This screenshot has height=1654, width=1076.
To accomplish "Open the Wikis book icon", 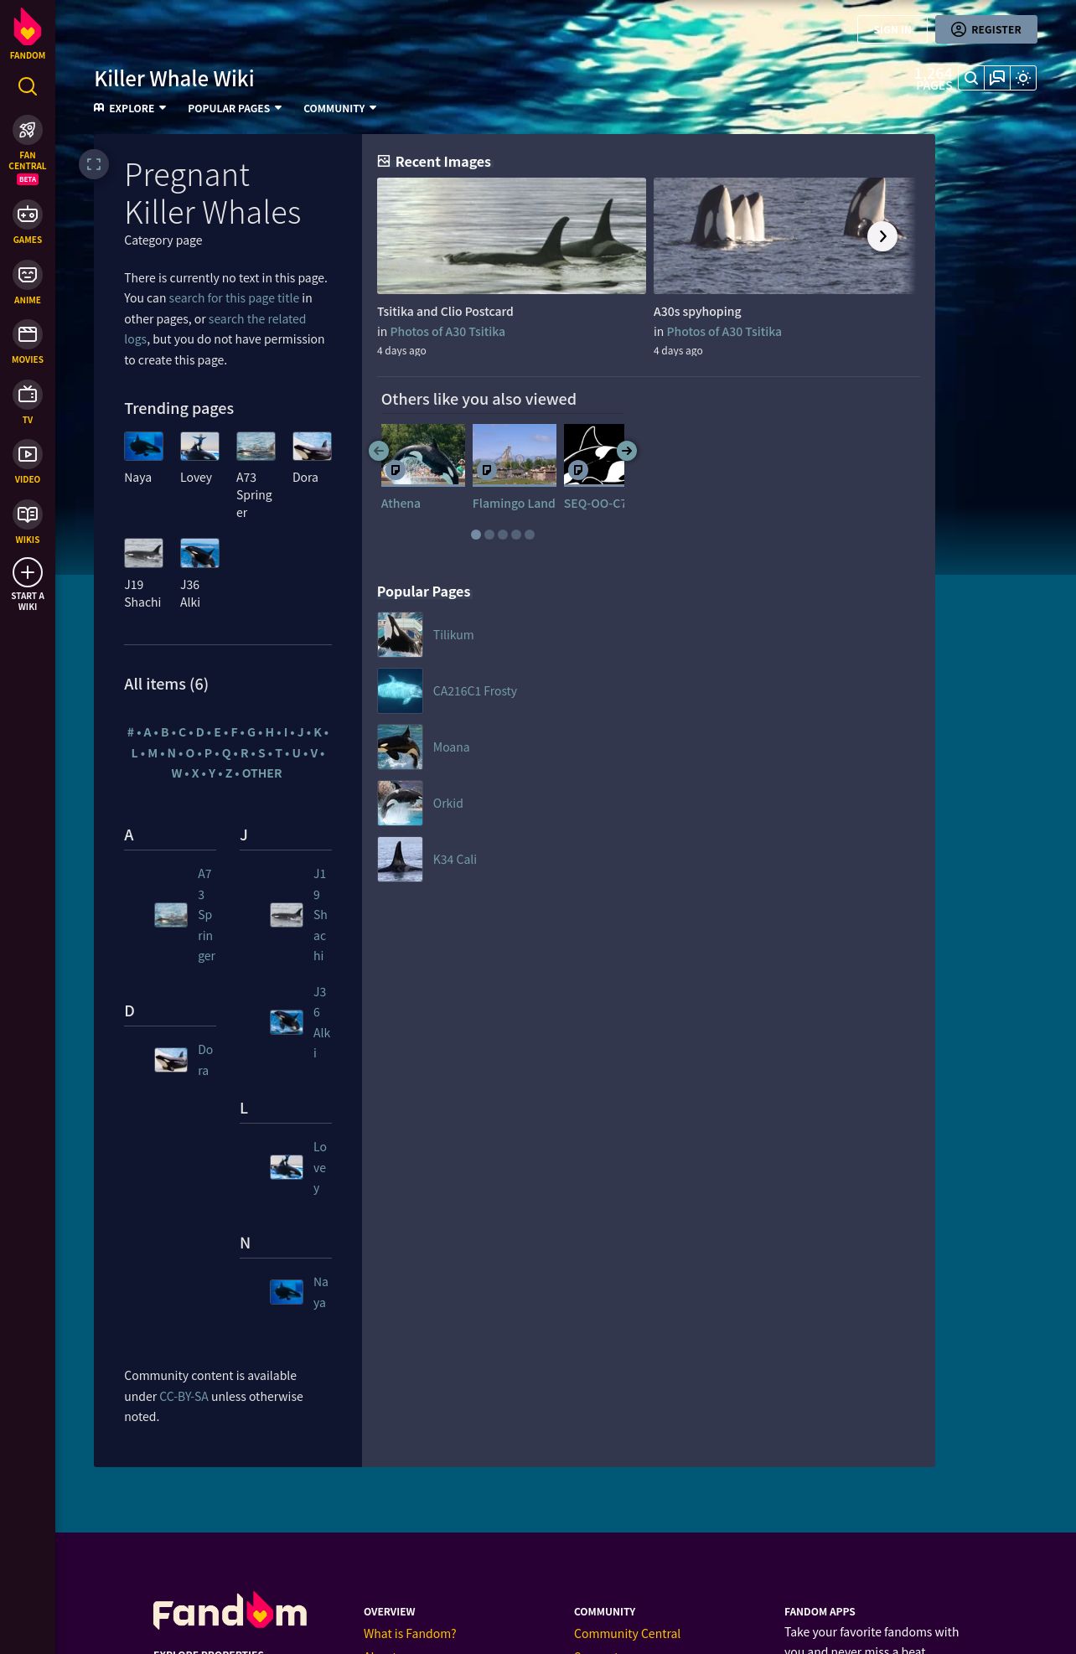I will (28, 514).
